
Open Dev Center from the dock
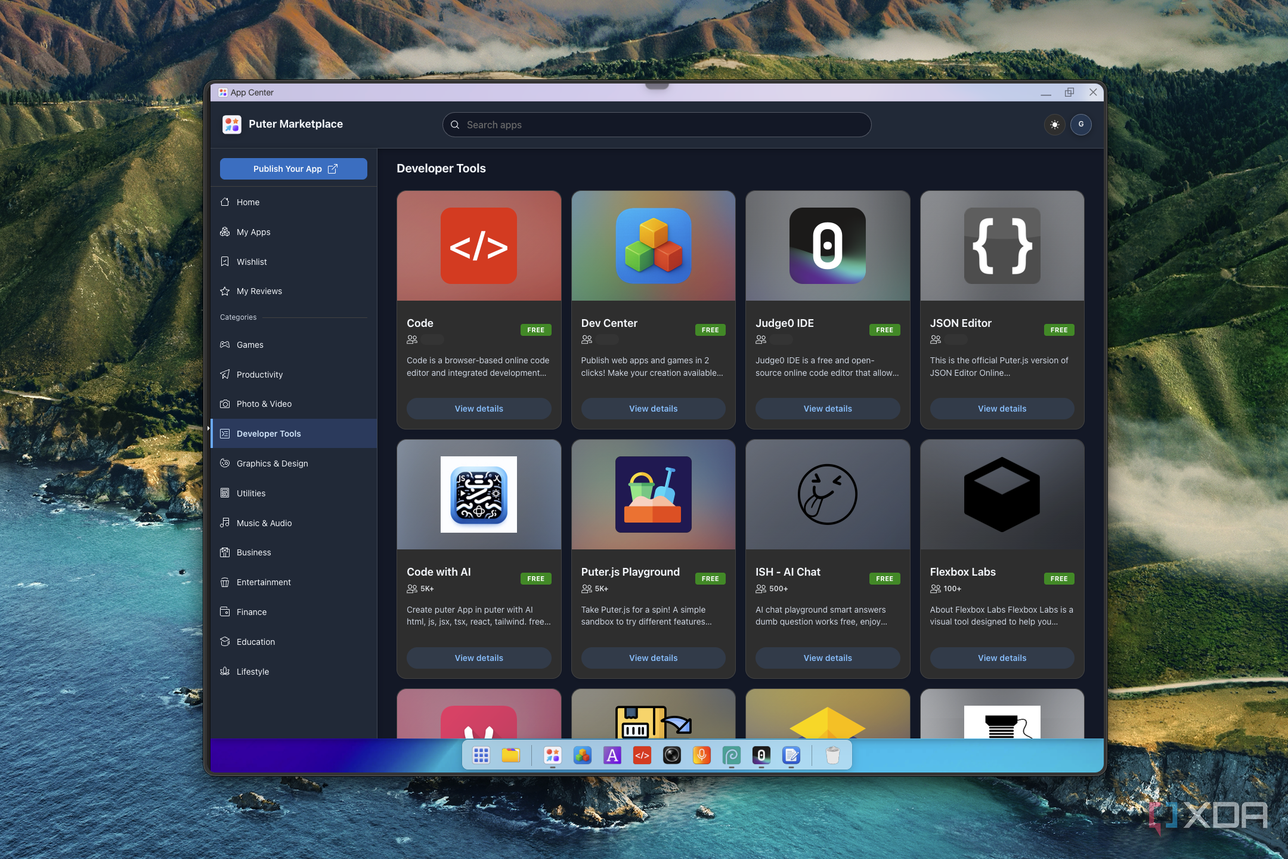pos(583,755)
